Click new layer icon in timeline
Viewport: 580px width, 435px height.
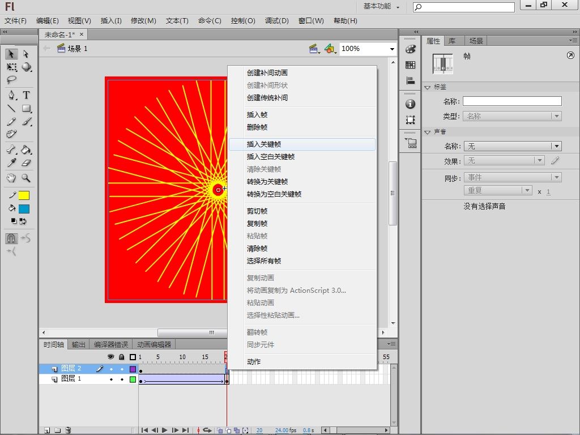tap(47, 430)
